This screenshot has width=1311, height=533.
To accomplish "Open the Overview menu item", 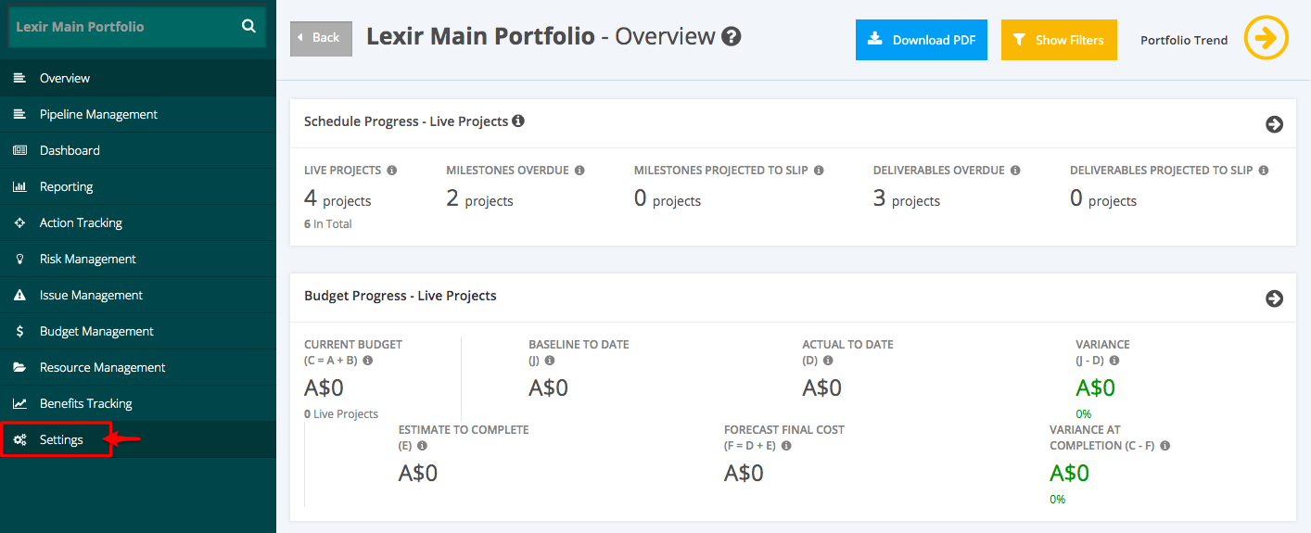I will (x=138, y=78).
